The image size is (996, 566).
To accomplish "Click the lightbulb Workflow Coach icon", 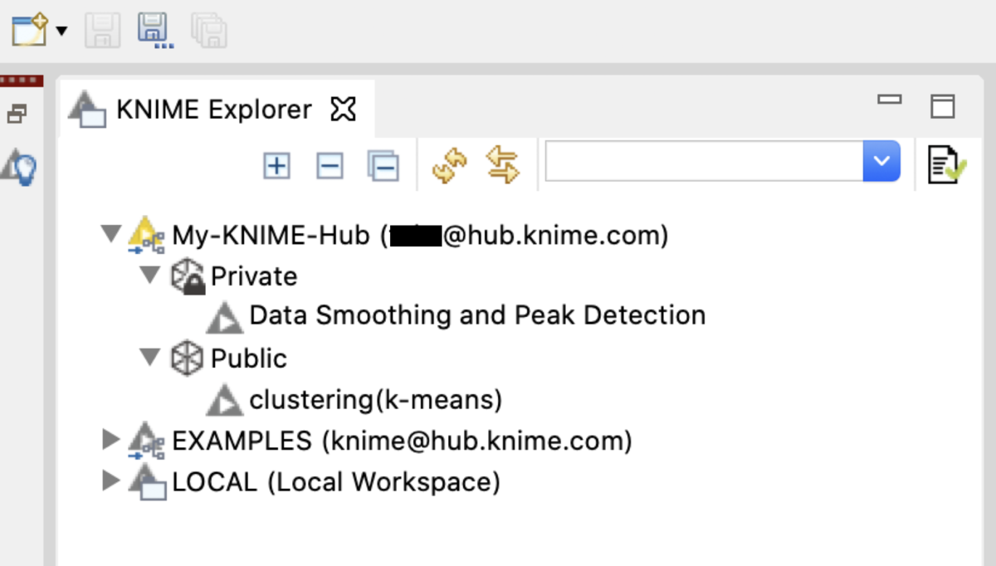I will pos(19,166).
